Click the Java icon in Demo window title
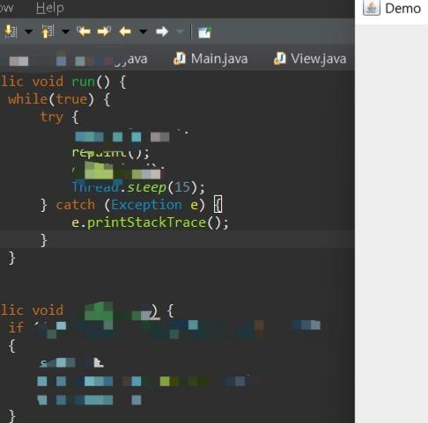Viewport: 428px width, 423px height. tap(372, 8)
